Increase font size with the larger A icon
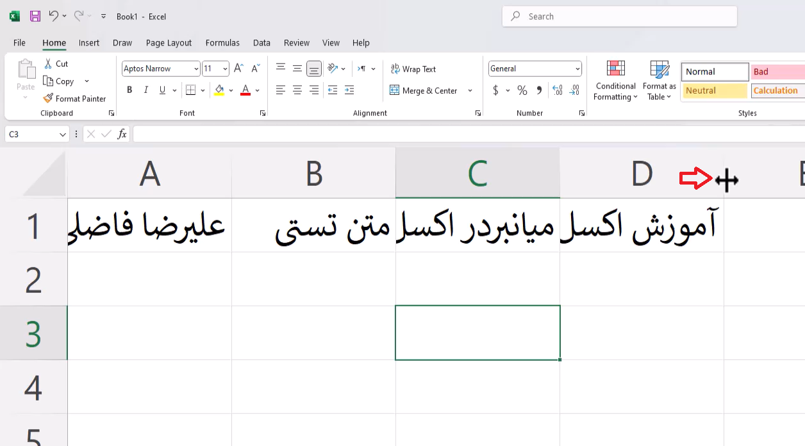The width and height of the screenshot is (805, 446). (x=238, y=69)
